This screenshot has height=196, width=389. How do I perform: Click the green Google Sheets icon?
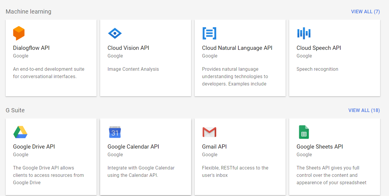pyautogui.click(x=304, y=132)
